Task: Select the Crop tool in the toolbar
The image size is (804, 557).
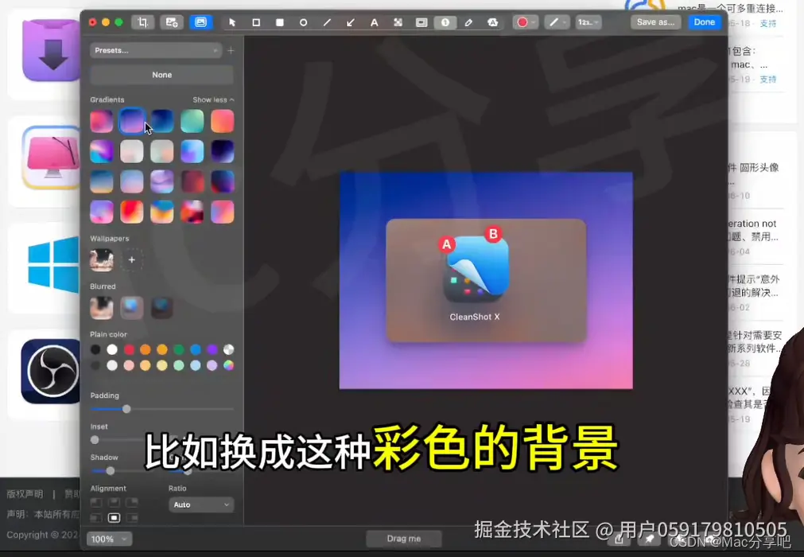Action: pyautogui.click(x=142, y=22)
